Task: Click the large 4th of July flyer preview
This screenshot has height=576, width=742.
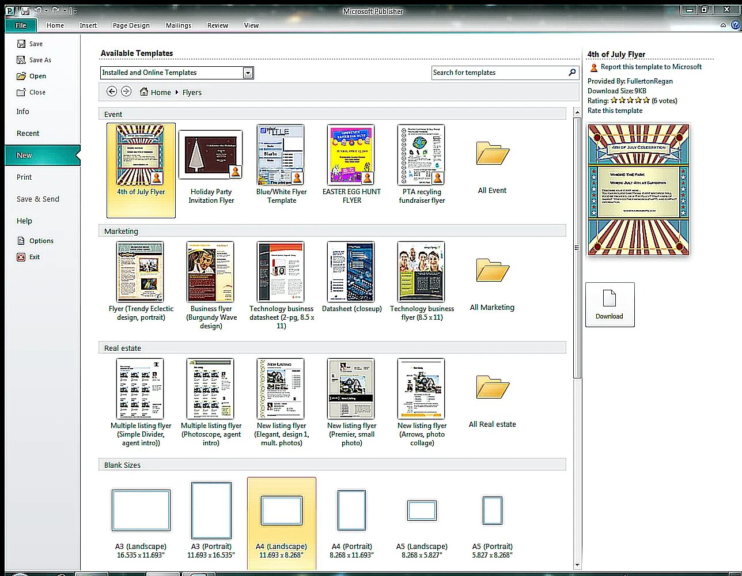Action: click(638, 190)
